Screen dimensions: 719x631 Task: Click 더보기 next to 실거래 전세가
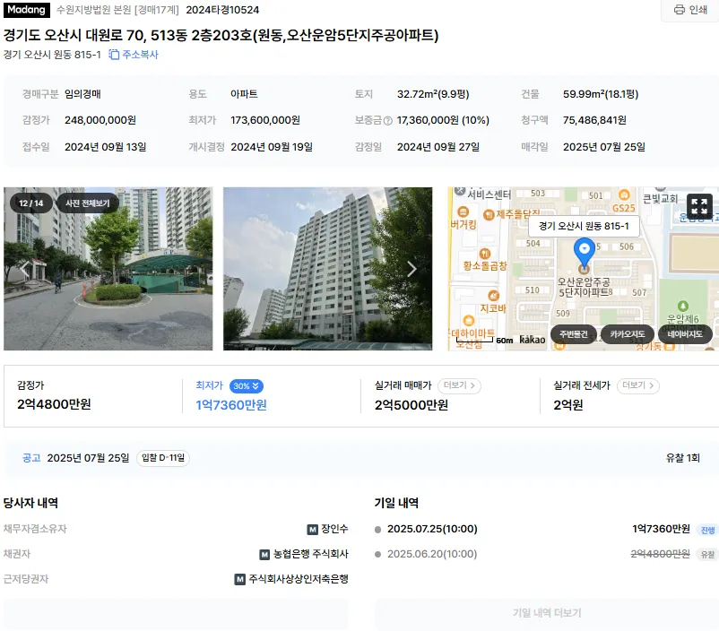(637, 385)
